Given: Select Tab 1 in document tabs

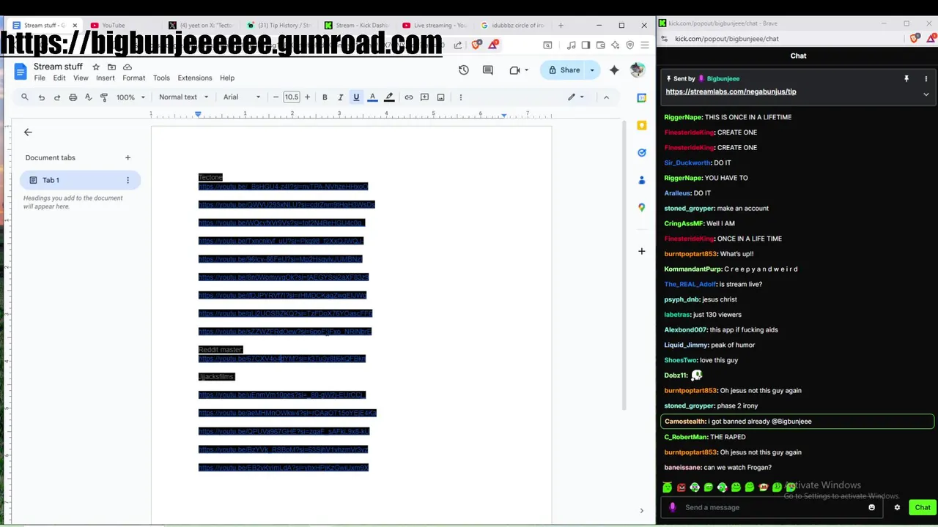Looking at the screenshot, I should coord(80,180).
